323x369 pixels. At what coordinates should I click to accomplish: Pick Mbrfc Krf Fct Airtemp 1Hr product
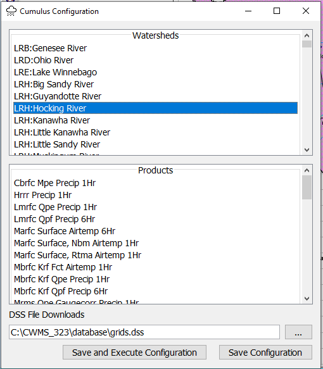point(155,267)
